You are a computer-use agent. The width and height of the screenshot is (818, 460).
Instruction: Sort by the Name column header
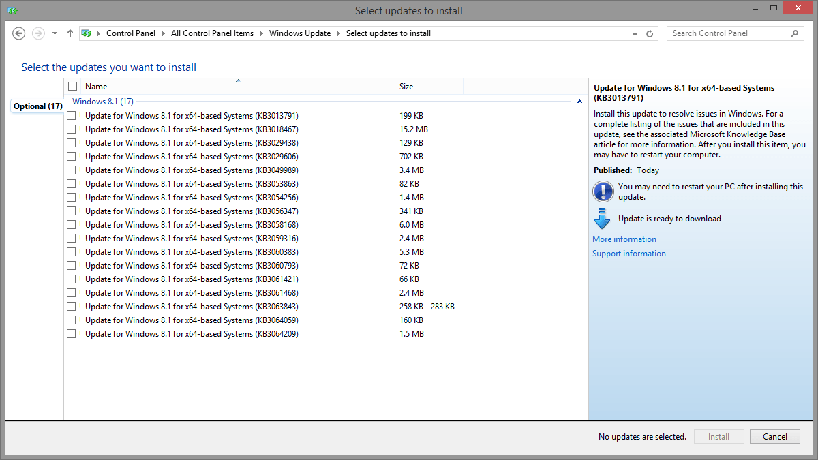point(238,87)
